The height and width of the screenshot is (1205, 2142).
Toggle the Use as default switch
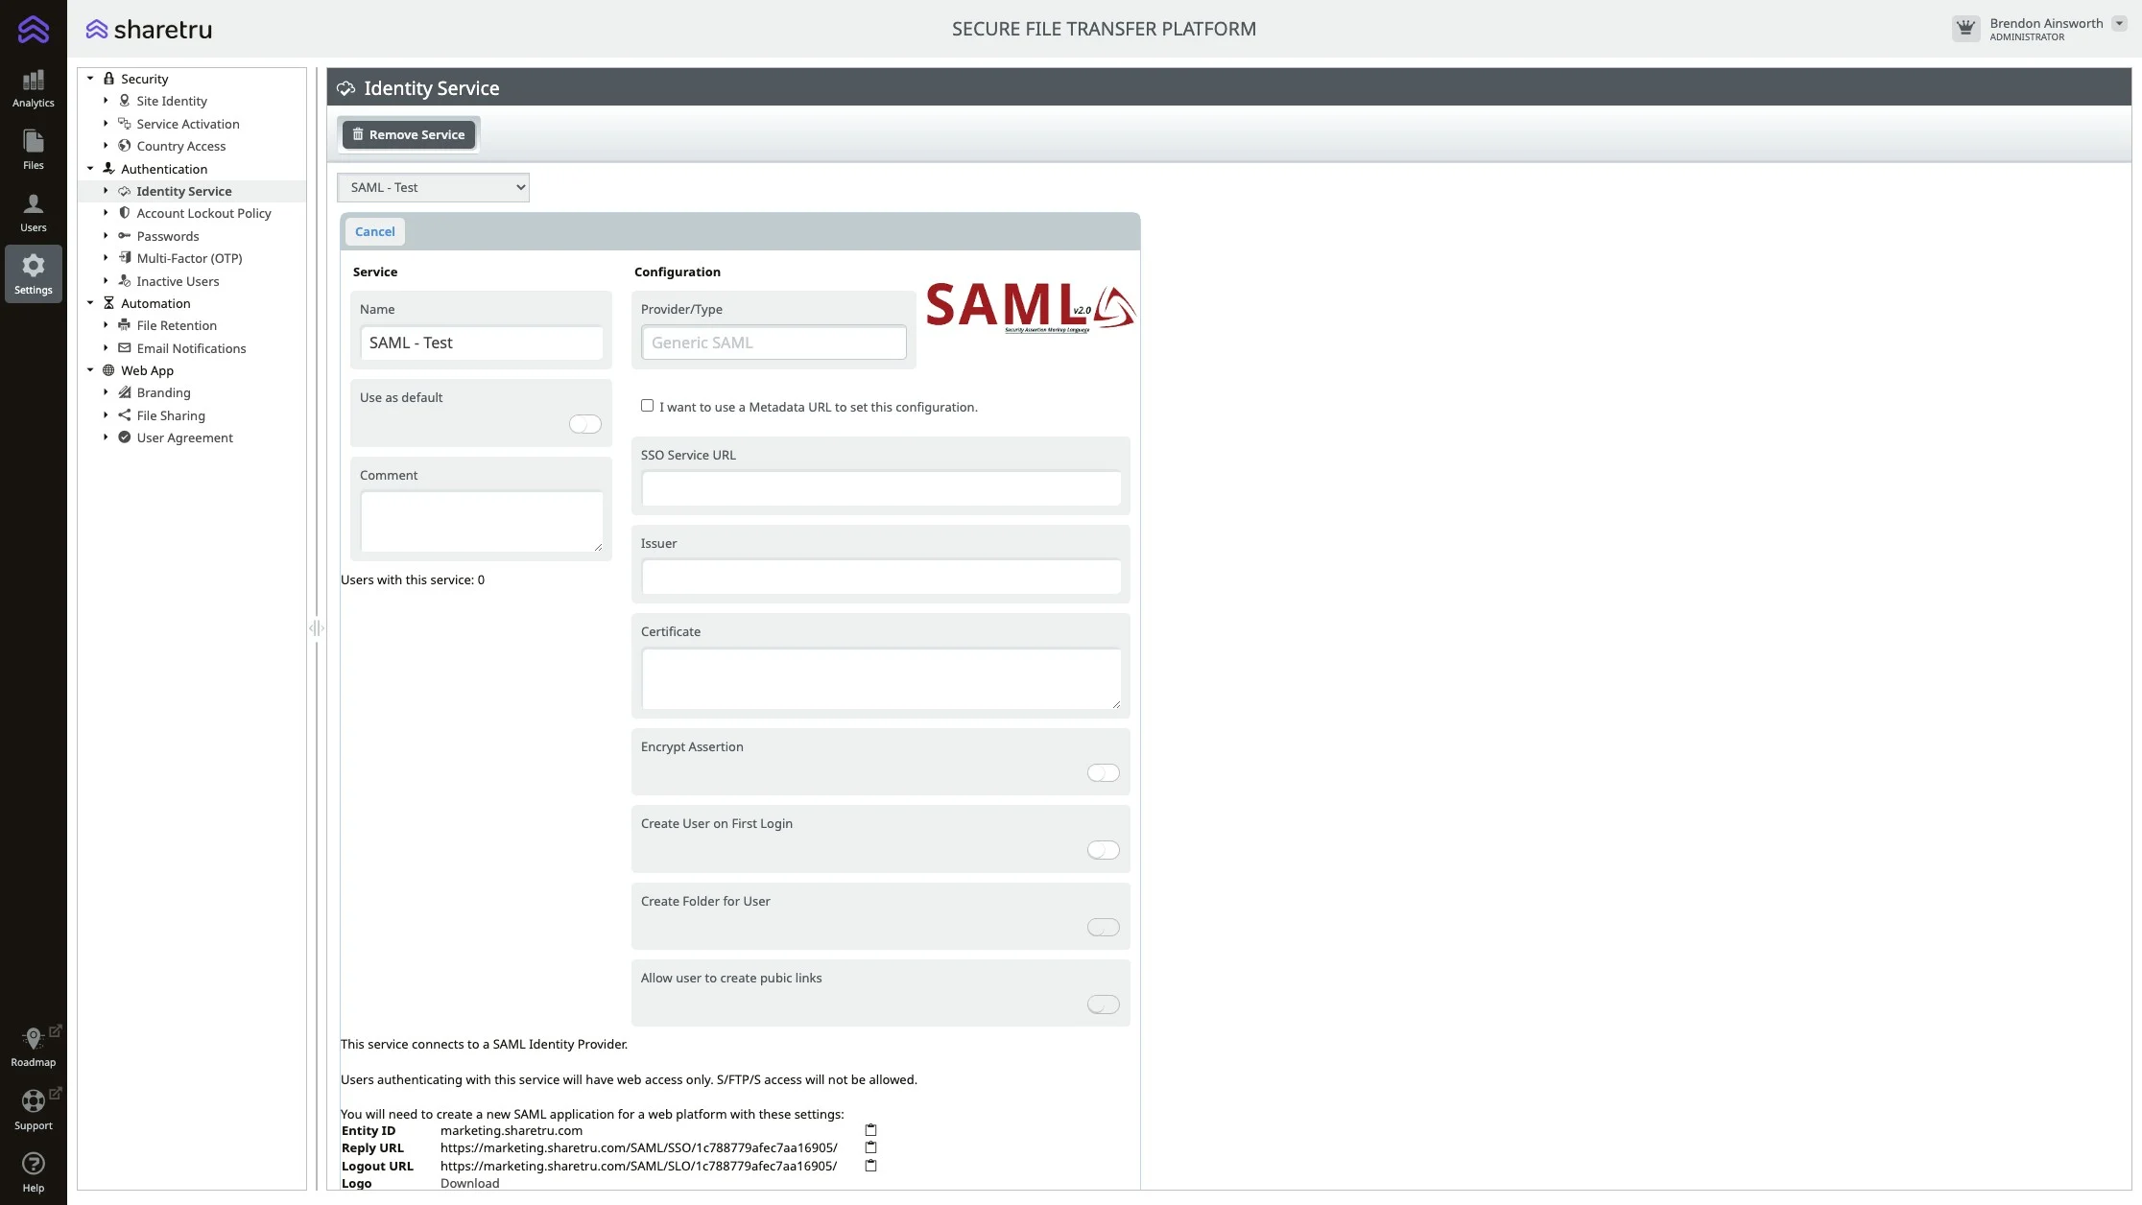(x=584, y=424)
